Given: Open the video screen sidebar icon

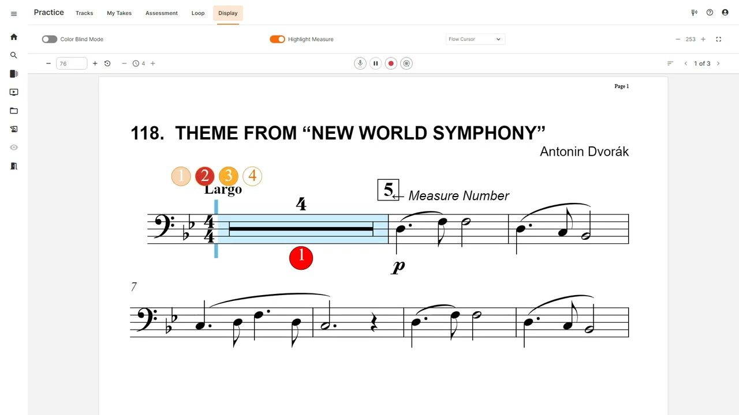Looking at the screenshot, I should [14, 92].
